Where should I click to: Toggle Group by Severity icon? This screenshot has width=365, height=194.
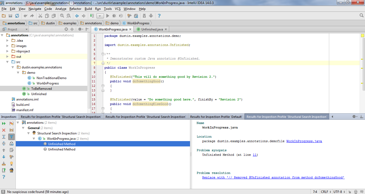[11, 123]
